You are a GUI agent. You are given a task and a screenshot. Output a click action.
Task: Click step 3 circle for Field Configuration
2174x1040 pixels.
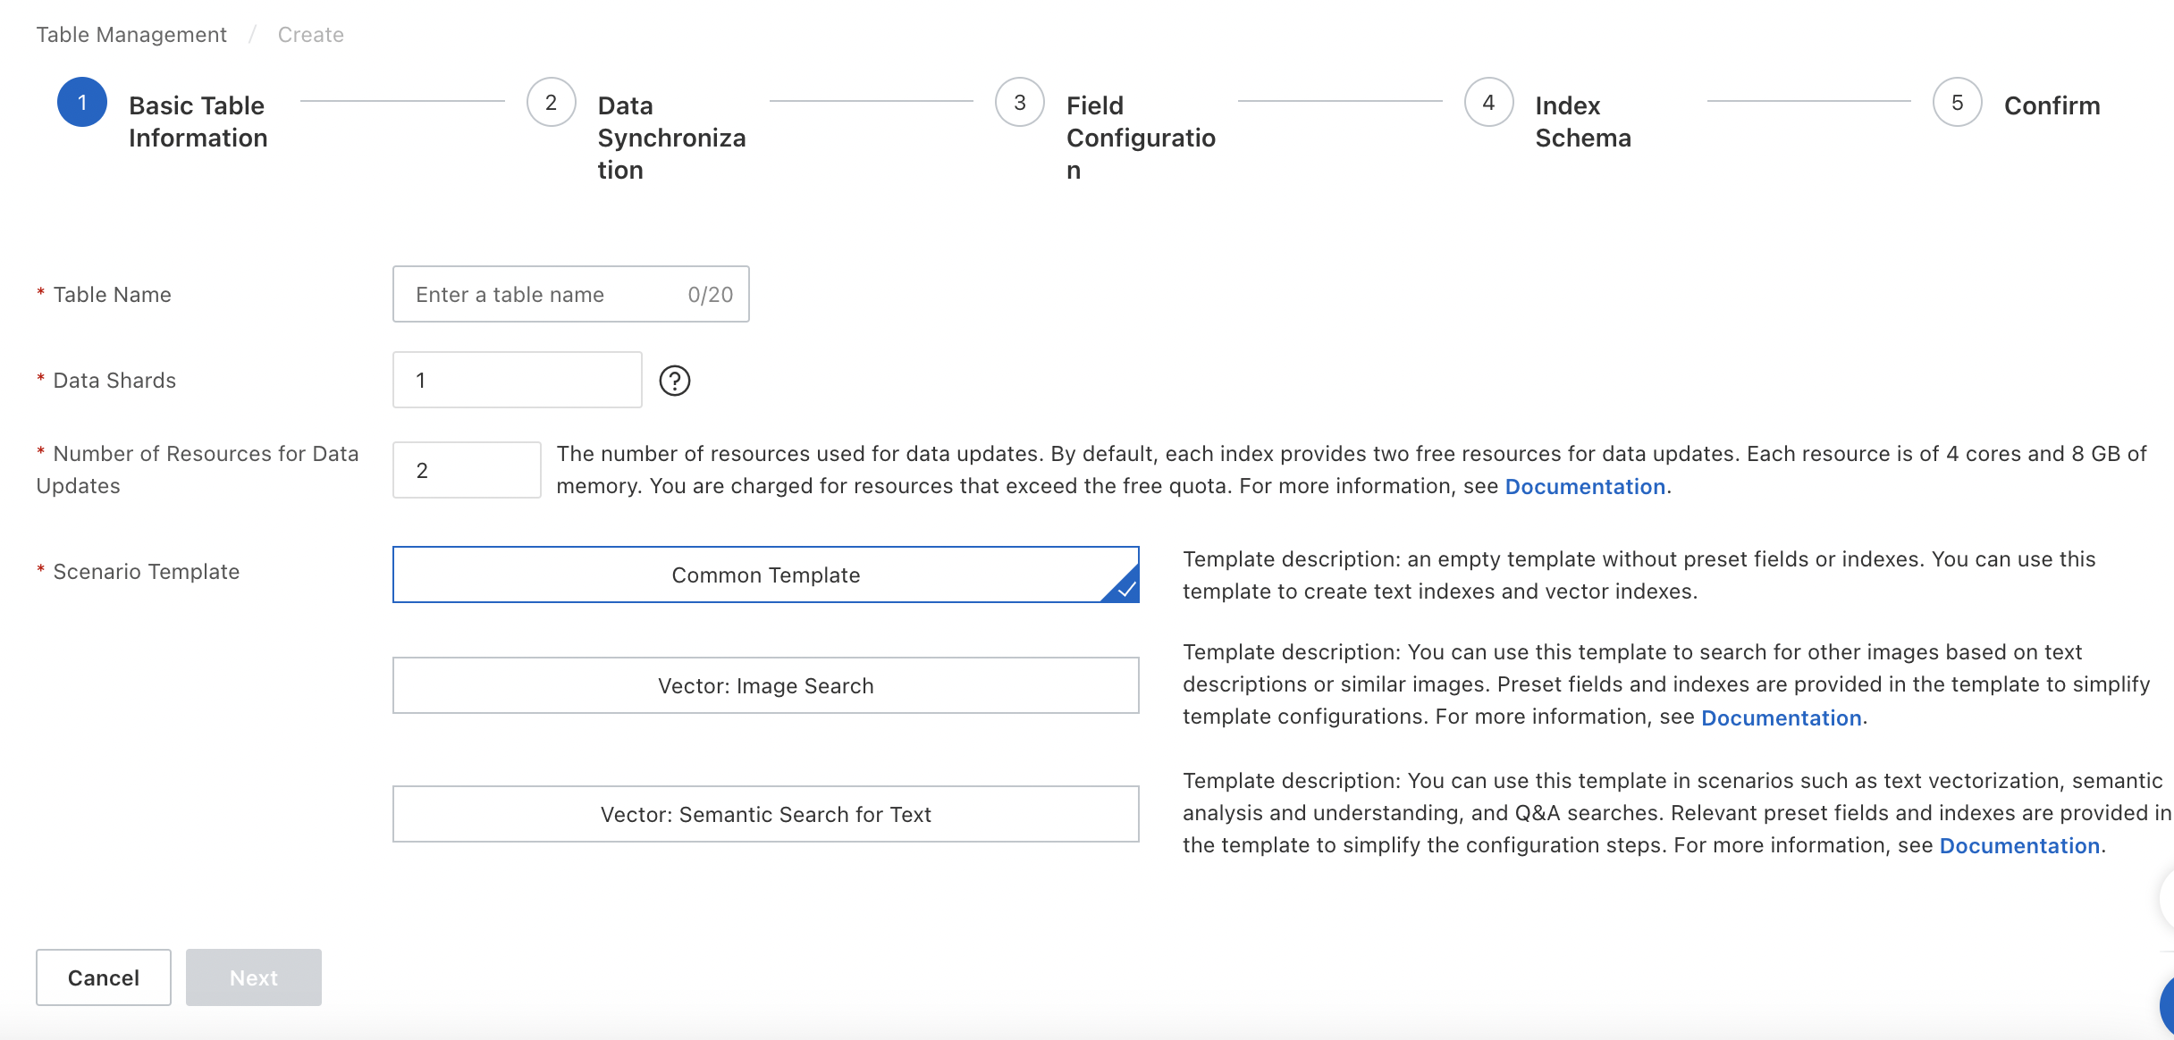coord(1019,103)
